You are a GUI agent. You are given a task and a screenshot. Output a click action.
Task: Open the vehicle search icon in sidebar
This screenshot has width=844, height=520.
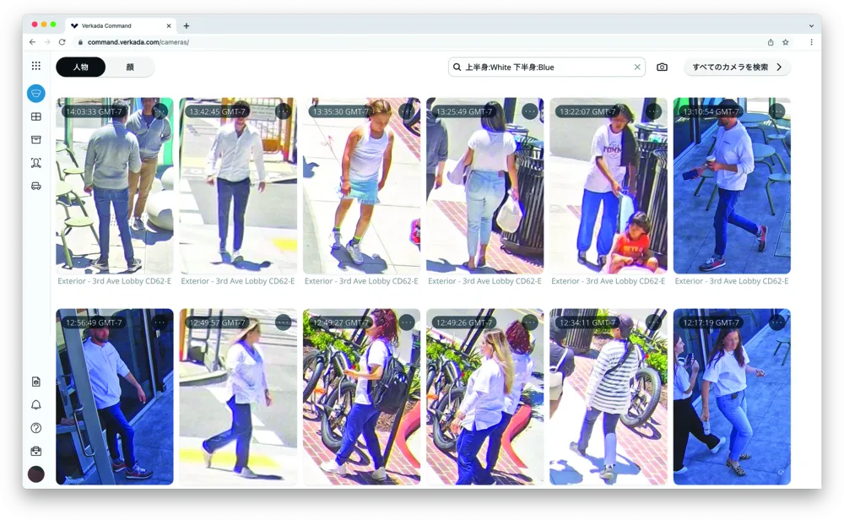(35, 186)
